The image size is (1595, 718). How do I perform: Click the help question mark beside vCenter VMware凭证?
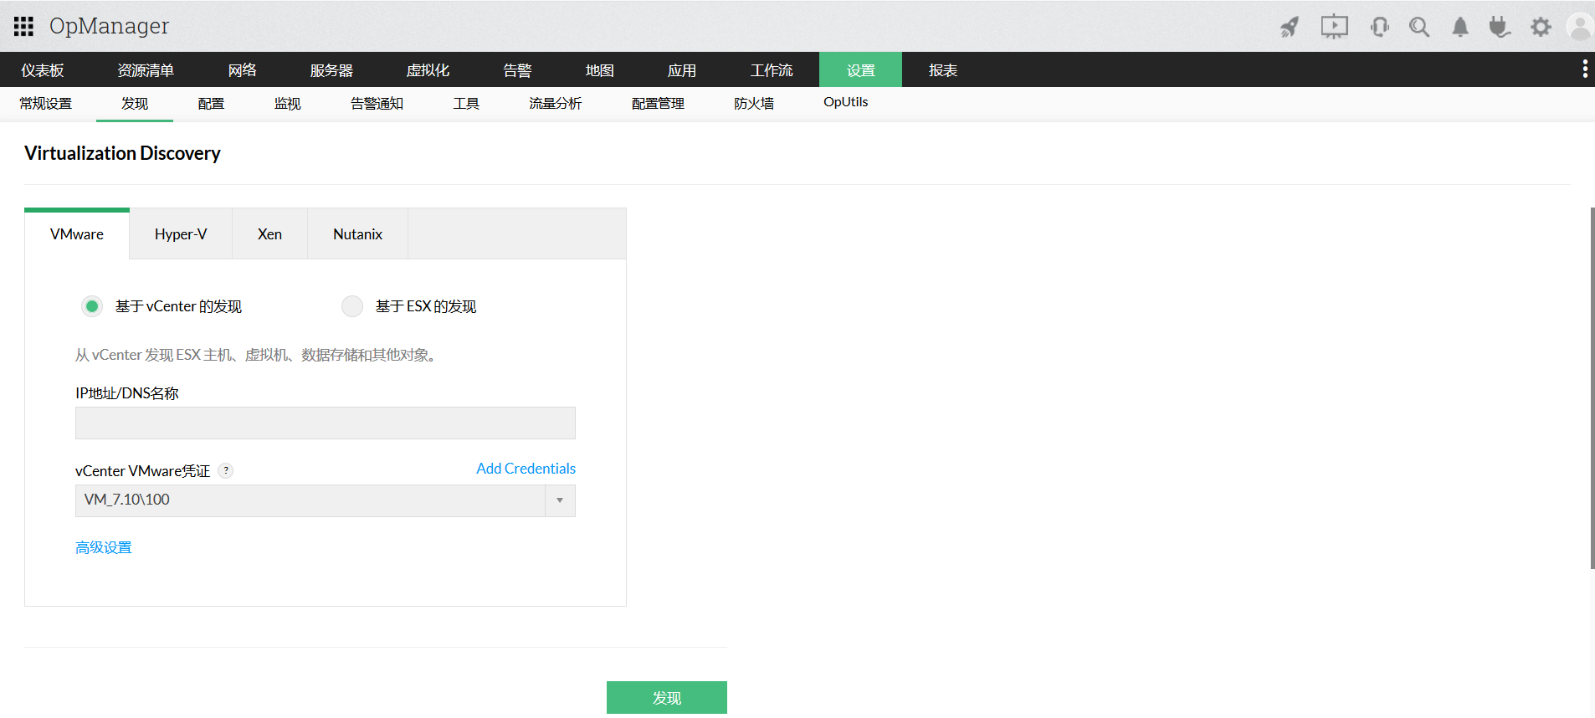[x=226, y=470]
